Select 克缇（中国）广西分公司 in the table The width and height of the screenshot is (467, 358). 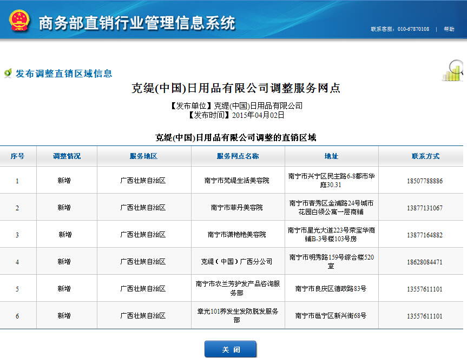[x=237, y=262]
